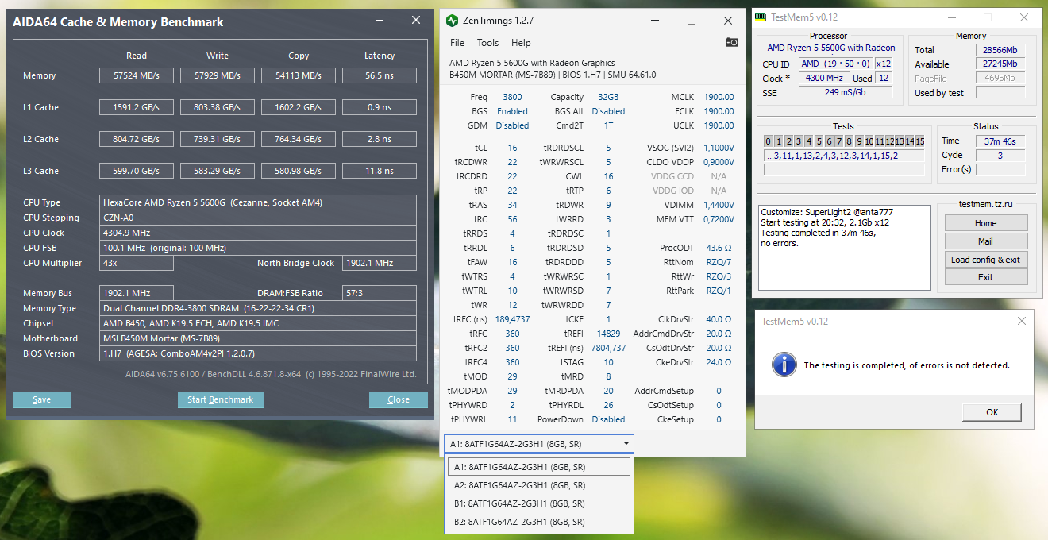This screenshot has width=1048, height=540.
Task: Click the RttPark RZQ/1 value
Action: tap(719, 291)
